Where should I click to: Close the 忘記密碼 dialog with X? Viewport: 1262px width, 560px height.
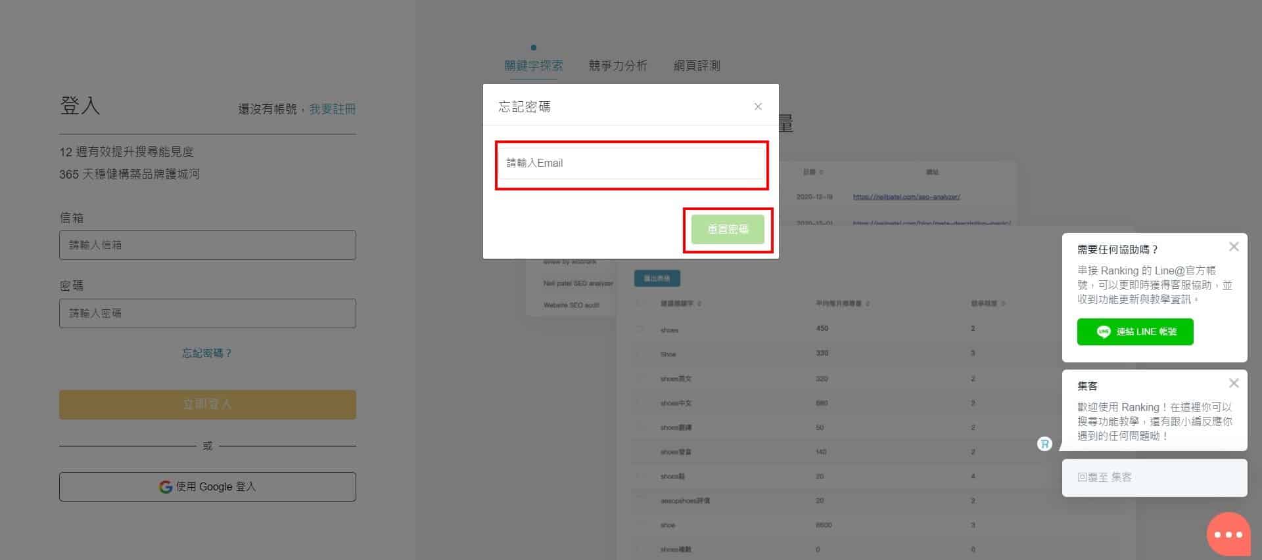(758, 106)
